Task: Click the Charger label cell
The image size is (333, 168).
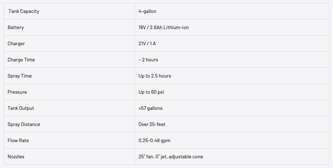Action: pyautogui.click(x=16, y=43)
